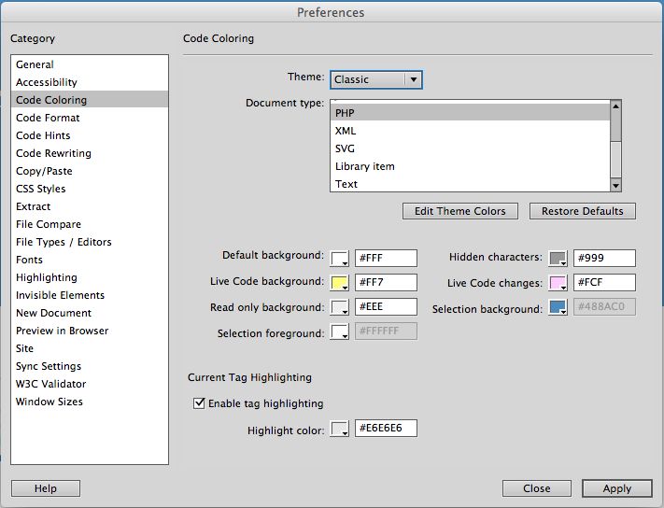Image resolution: width=664 pixels, height=508 pixels.
Task: Click the Close button
Action: pos(537,488)
